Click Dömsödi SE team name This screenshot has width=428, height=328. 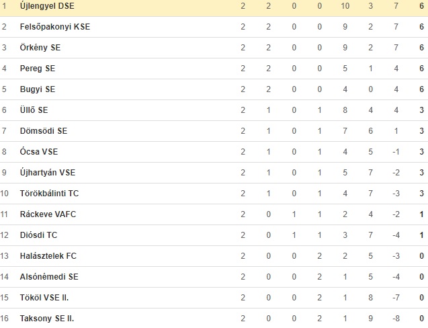[x=44, y=131]
